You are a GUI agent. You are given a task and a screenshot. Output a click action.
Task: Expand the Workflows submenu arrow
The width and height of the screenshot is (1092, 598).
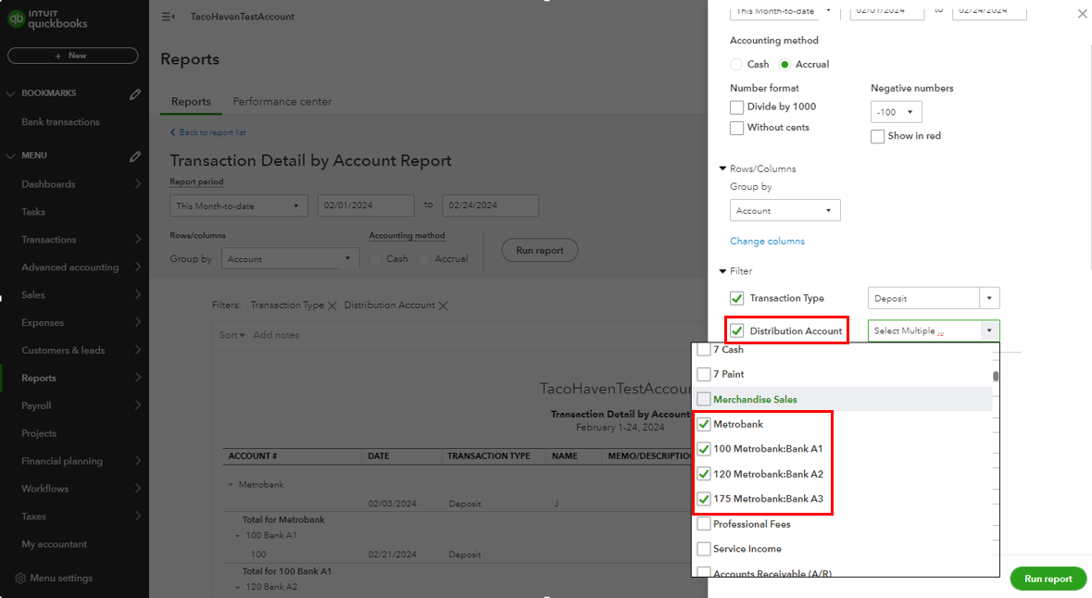point(137,489)
